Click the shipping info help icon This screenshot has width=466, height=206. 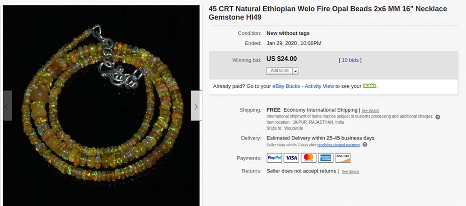438,117
